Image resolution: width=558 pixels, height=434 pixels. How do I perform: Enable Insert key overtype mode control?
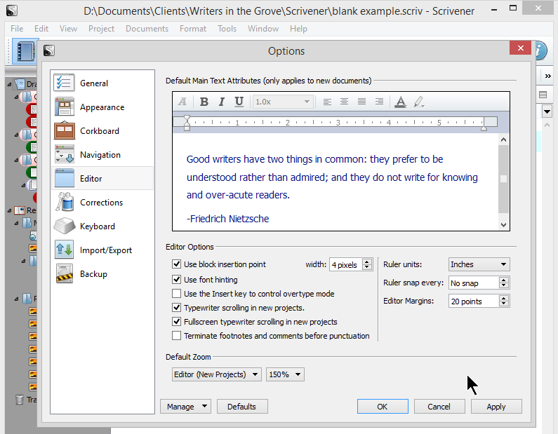176,294
